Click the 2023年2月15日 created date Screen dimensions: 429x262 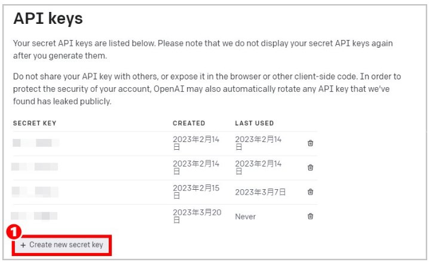click(x=196, y=192)
